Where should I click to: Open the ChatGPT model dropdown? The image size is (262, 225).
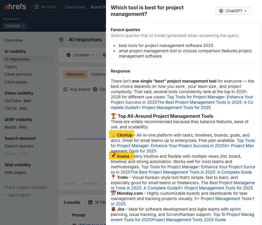pyautogui.click(x=233, y=11)
